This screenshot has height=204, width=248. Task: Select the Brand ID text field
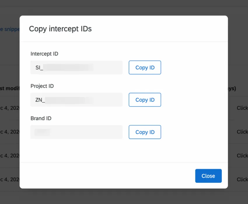(76, 132)
